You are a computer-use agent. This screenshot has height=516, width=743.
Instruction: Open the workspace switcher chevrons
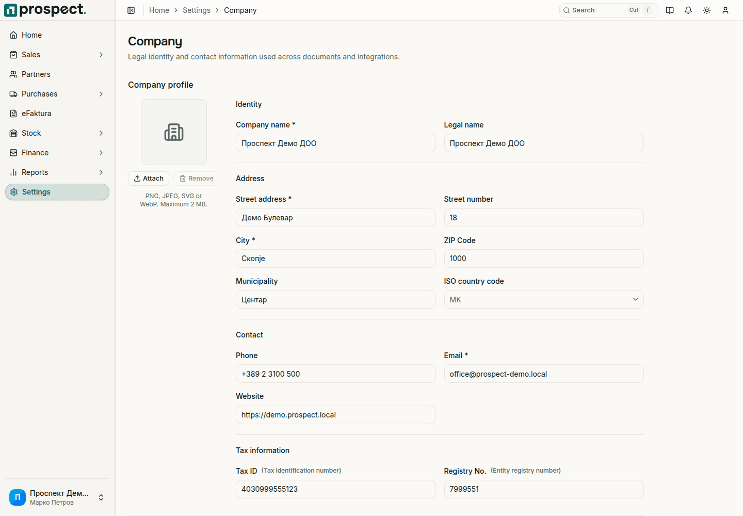coord(101,497)
